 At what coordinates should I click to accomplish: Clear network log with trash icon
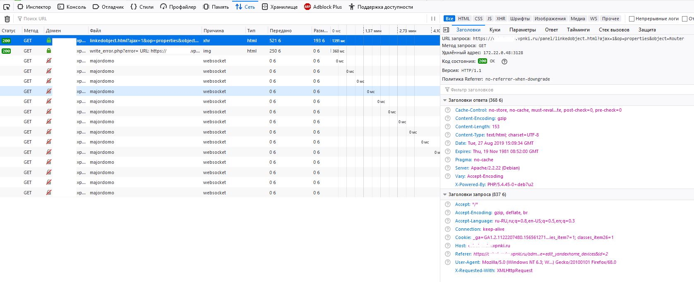tap(7, 19)
